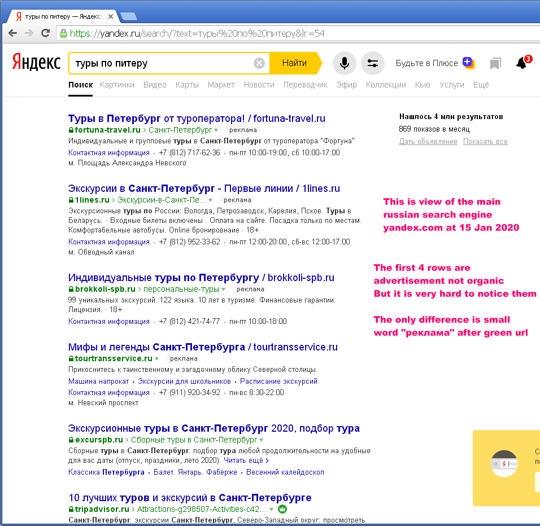Viewport: 540px width, 526px height.
Task: Open a new browser tab
Action: [129, 16]
